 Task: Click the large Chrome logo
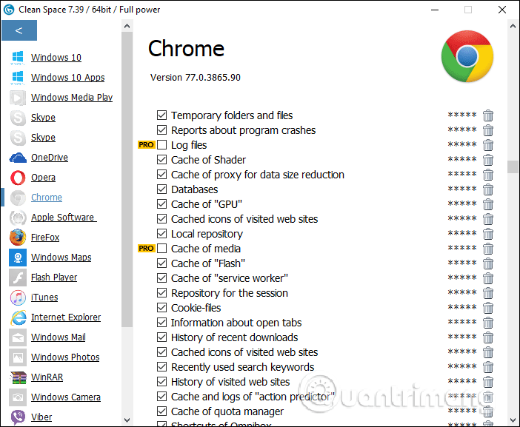[x=467, y=56]
